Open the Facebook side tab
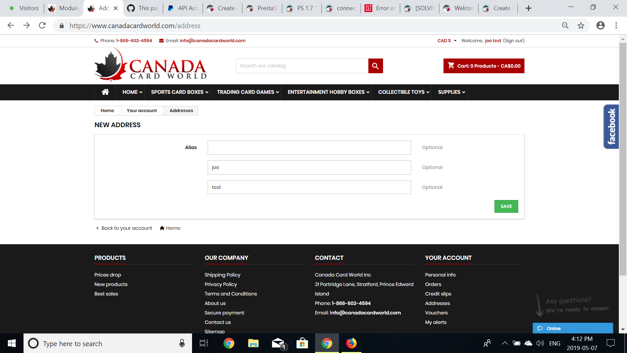627x353 pixels. pos(611,127)
